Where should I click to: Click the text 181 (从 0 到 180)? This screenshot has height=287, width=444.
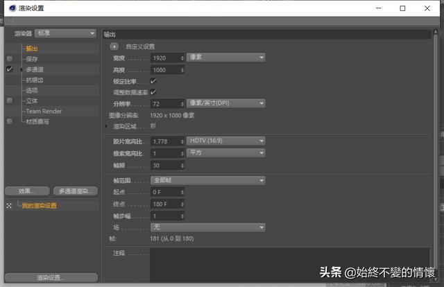pyautogui.click(x=172, y=238)
